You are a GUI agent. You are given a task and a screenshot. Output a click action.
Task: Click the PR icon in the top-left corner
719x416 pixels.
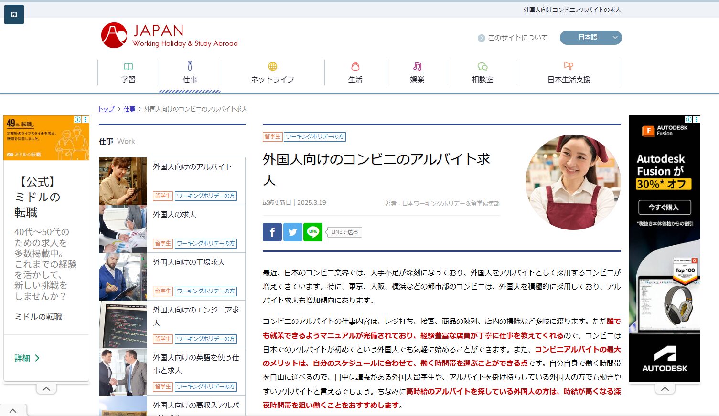pyautogui.click(x=13, y=14)
